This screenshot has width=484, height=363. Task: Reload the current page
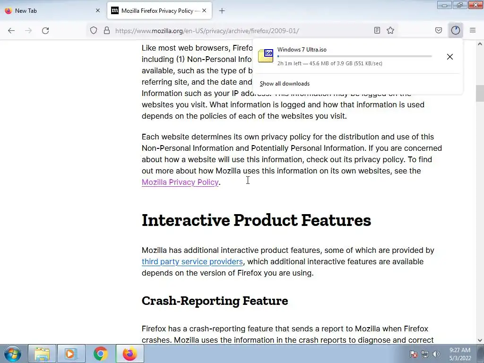pyautogui.click(x=45, y=31)
